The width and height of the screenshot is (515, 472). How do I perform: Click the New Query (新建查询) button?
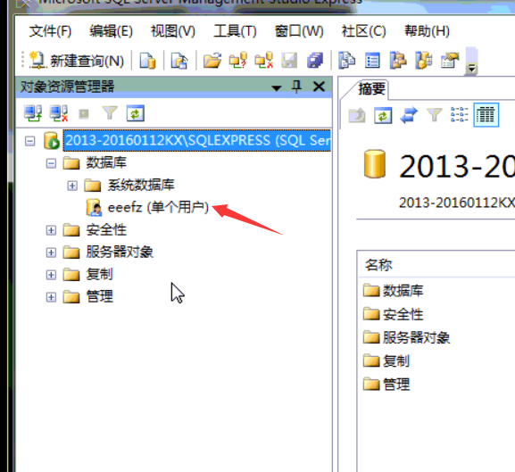pyautogui.click(x=77, y=61)
